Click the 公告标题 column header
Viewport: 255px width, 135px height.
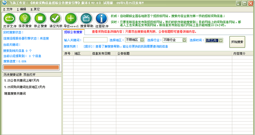[x=174, y=53]
